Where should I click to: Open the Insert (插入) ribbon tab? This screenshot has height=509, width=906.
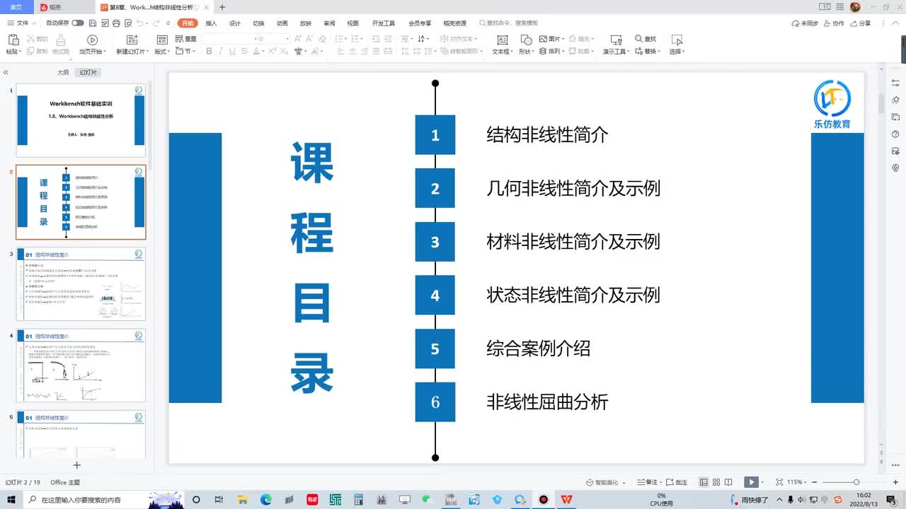pos(211,23)
